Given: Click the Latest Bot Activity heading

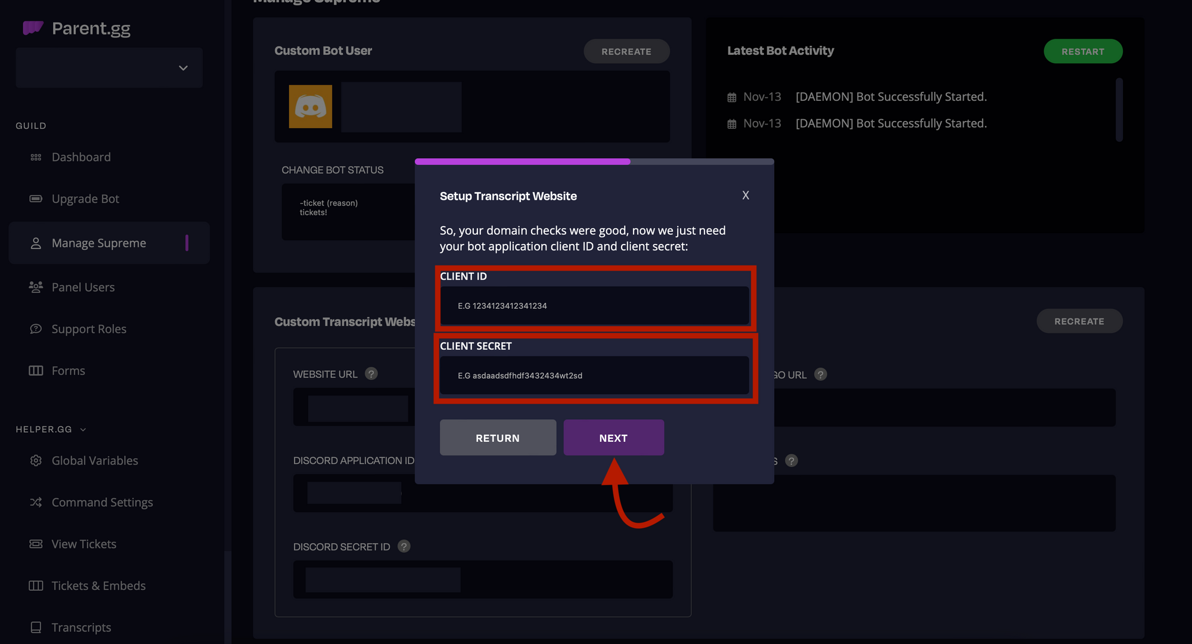Looking at the screenshot, I should point(780,51).
